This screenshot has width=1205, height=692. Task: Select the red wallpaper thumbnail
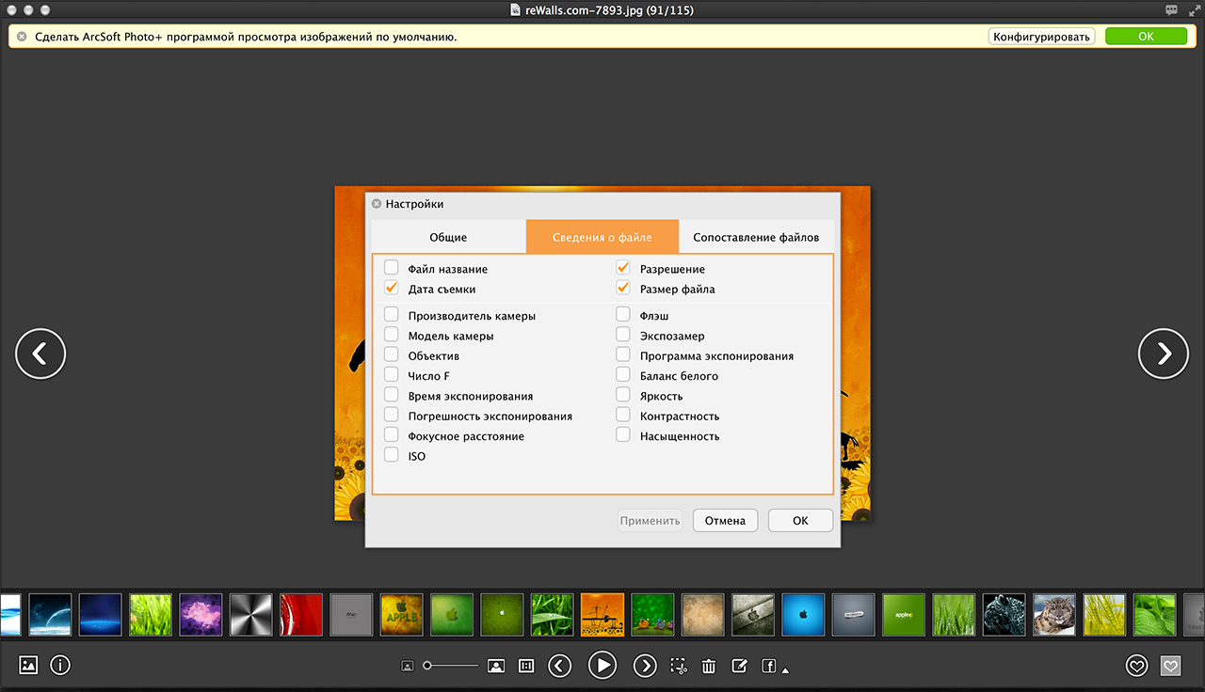tap(300, 615)
